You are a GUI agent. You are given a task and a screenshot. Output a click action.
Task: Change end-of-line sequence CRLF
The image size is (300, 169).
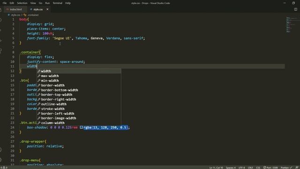pyautogui.click(x=250, y=168)
